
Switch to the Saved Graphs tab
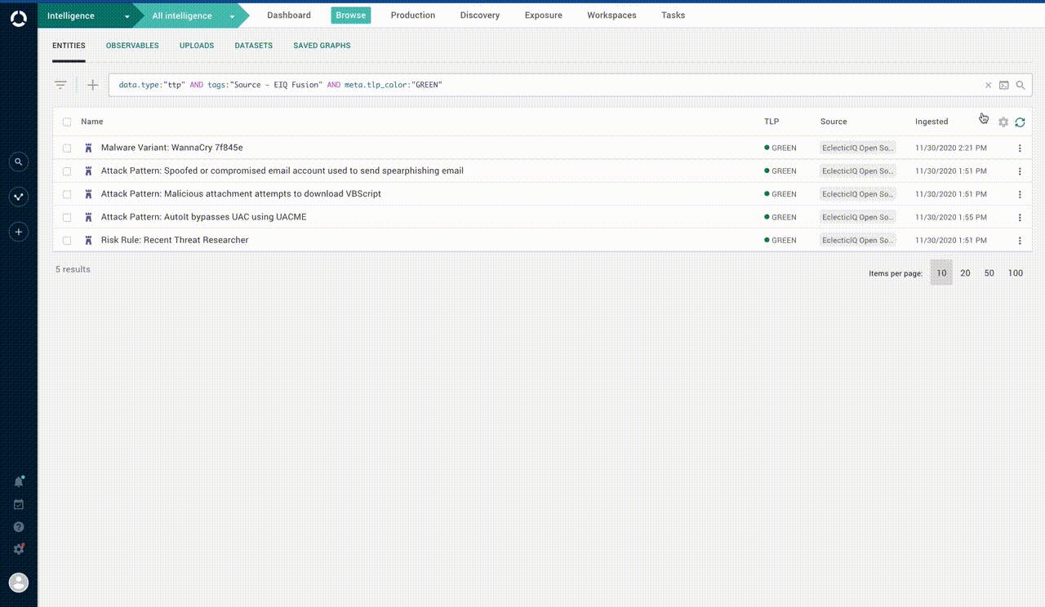[x=322, y=46]
